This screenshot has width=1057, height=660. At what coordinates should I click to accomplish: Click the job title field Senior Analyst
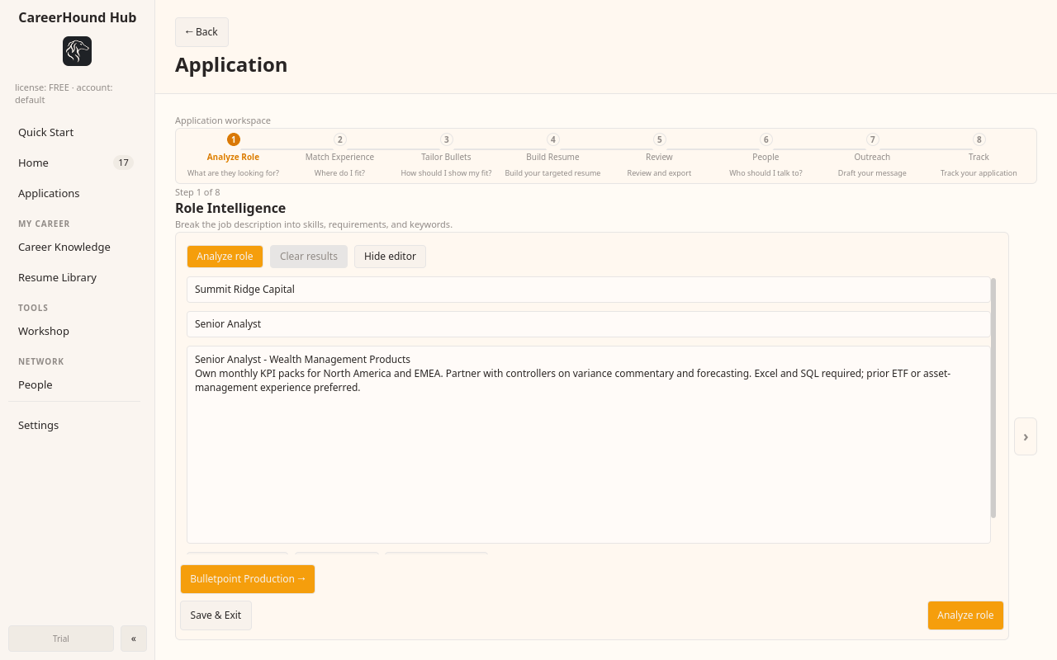tap(588, 324)
